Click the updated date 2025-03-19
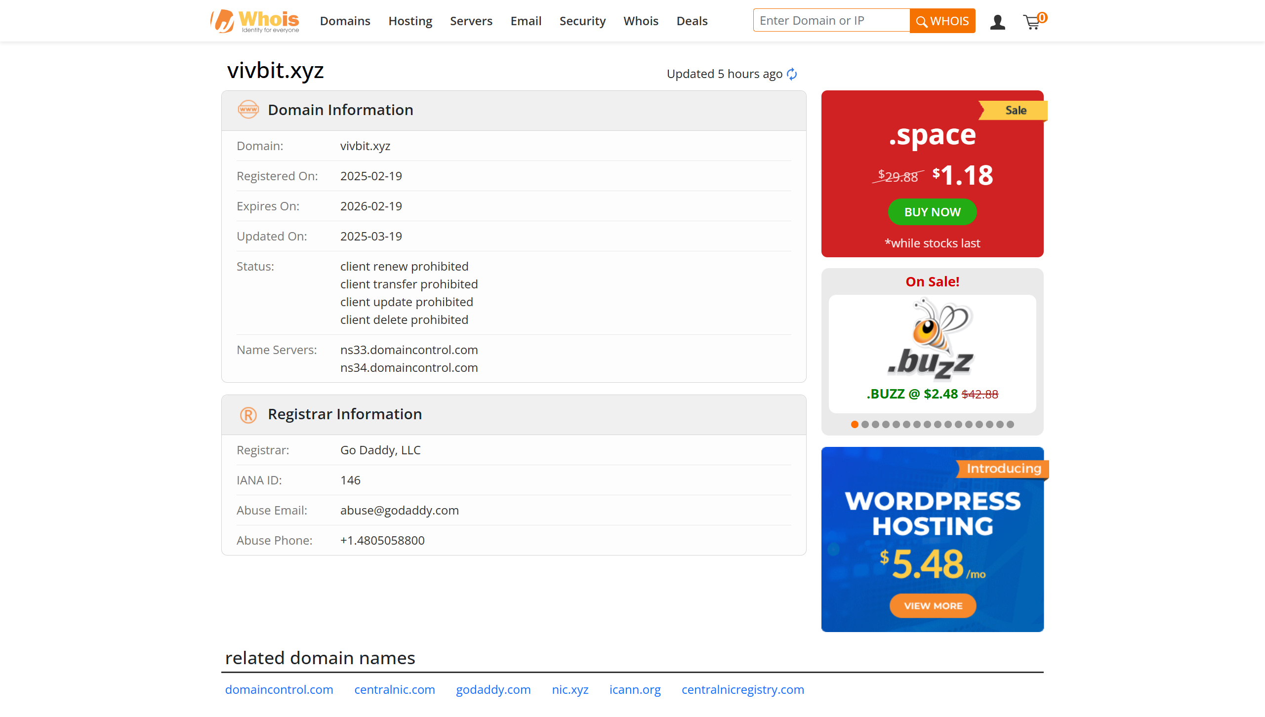Image resolution: width=1265 pixels, height=717 pixels. pyautogui.click(x=371, y=236)
